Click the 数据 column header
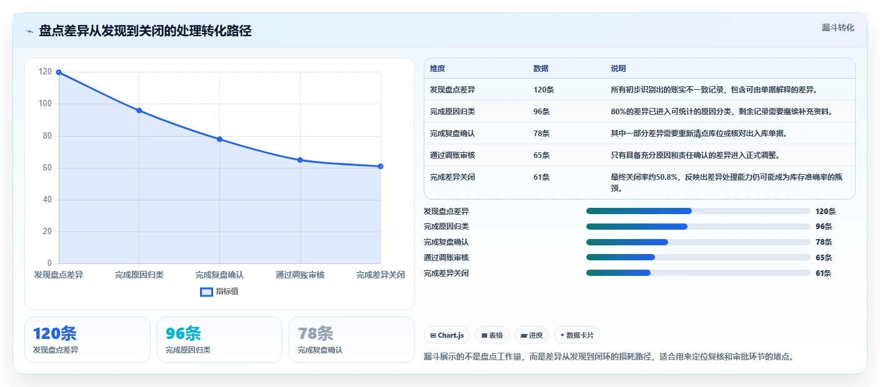The image size is (880, 387). [541, 69]
